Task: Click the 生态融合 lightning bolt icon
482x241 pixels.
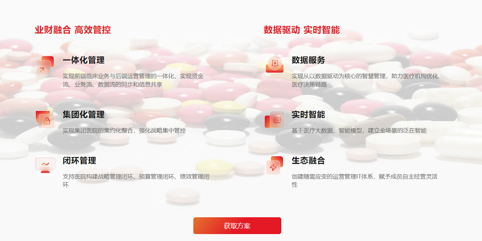Action: [x=274, y=165]
